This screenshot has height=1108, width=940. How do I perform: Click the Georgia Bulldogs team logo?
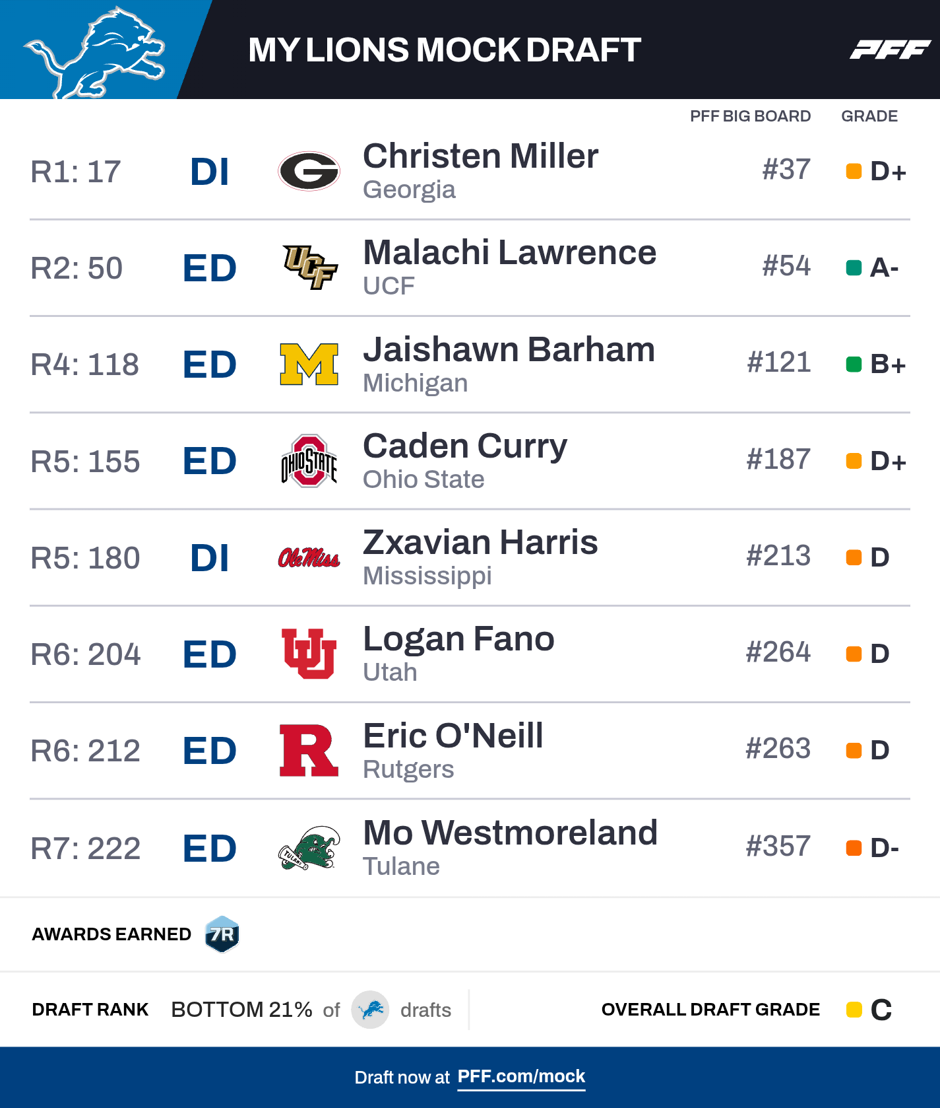[309, 171]
